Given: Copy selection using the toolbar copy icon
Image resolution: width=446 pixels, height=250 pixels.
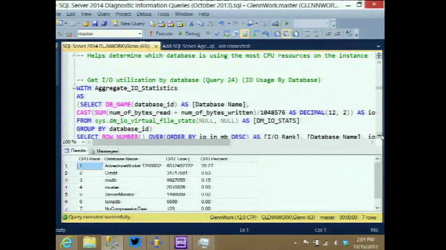Looking at the screenshot, I should (200, 24).
